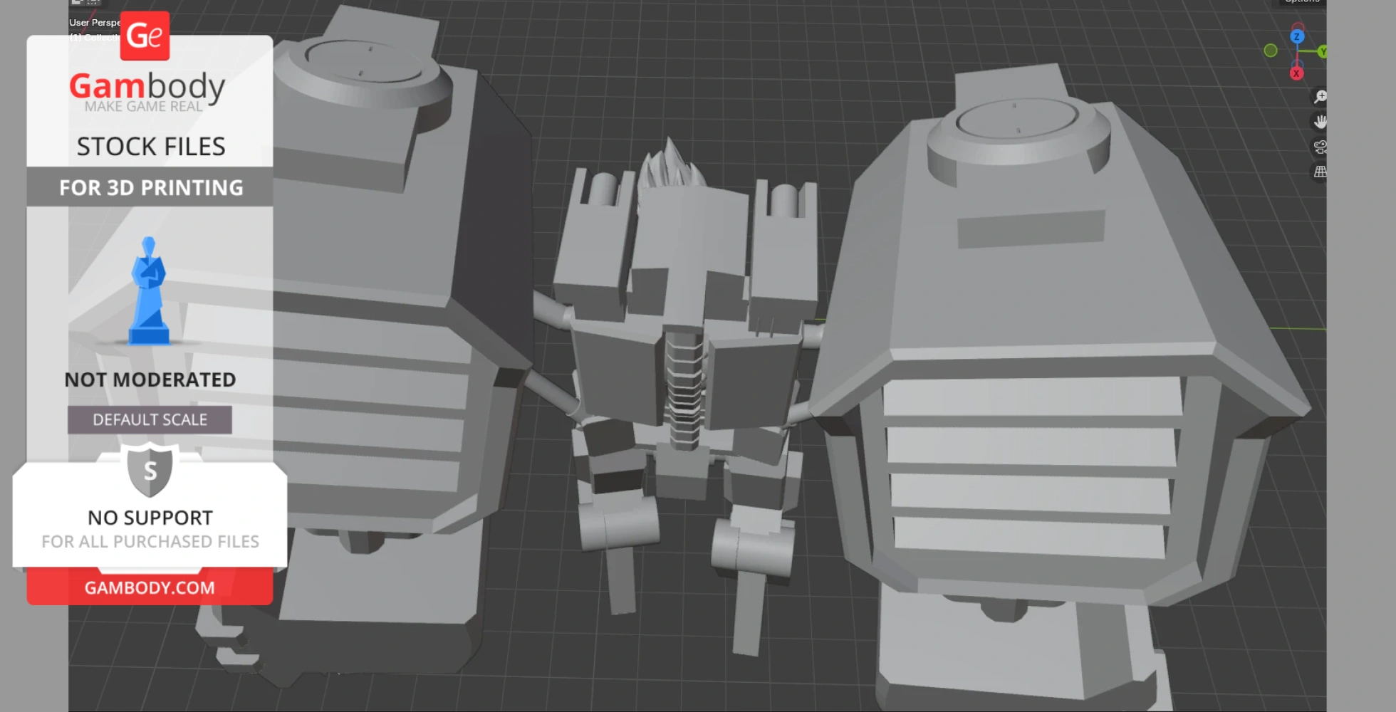Click the red Ge logo badge
Image resolution: width=1396 pixels, height=712 pixels.
pyautogui.click(x=145, y=36)
